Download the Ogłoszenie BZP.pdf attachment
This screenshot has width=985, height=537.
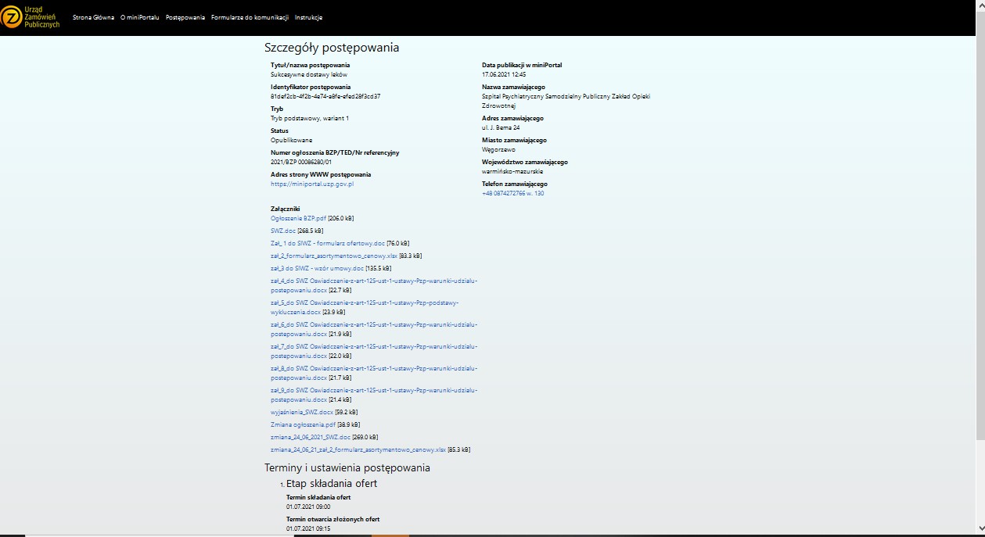pos(298,218)
